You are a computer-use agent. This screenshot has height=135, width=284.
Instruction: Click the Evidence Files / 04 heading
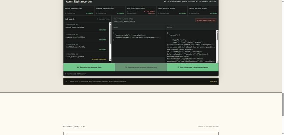click(74, 127)
